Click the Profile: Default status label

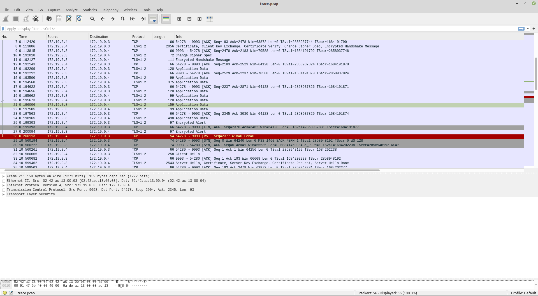click(523, 293)
